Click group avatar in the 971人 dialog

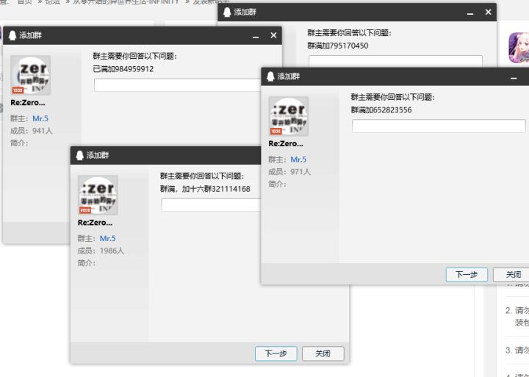(289, 116)
